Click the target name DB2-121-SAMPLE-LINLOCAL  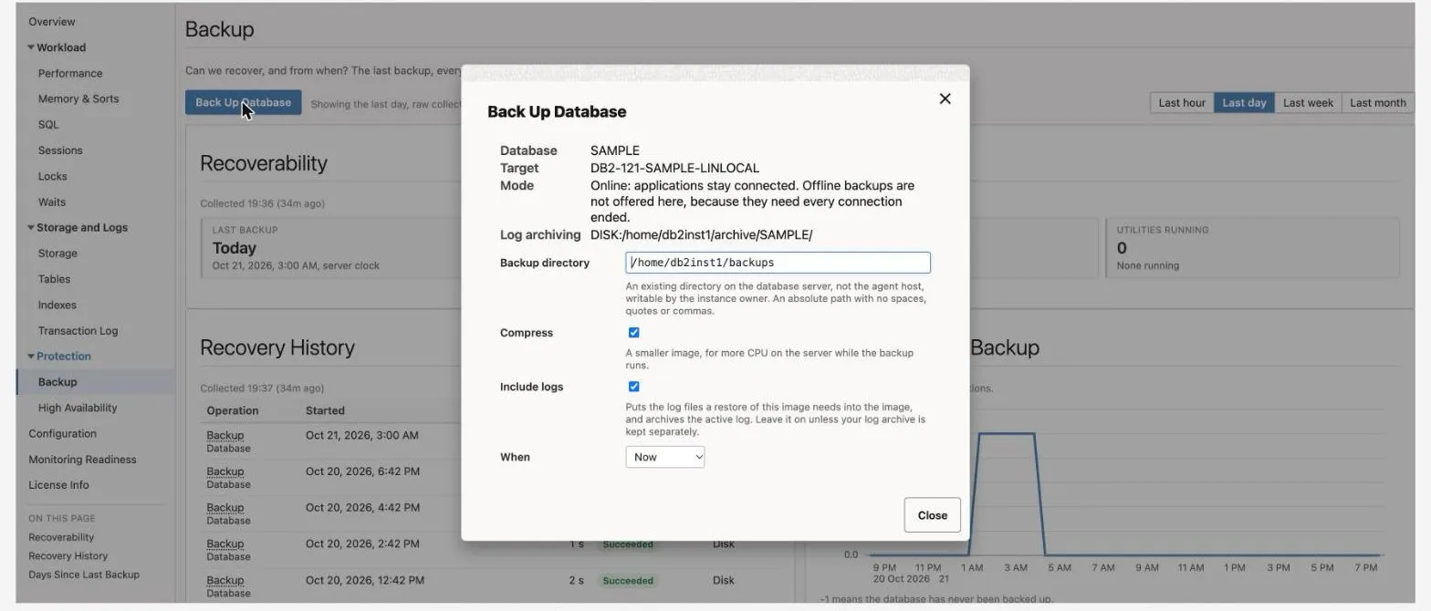pos(674,168)
